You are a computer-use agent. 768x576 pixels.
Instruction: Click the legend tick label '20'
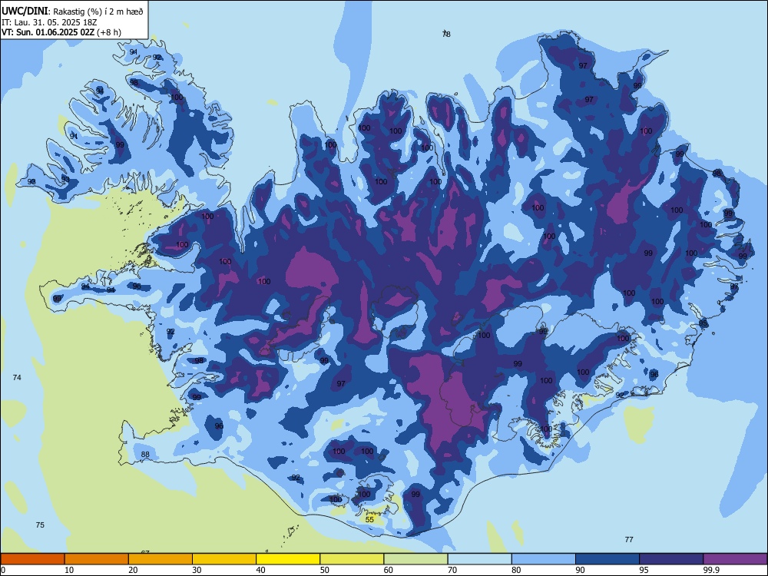click(133, 570)
